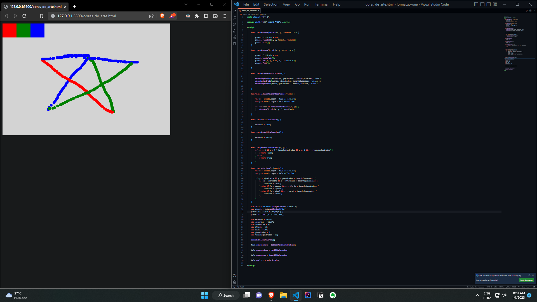This screenshot has height=302, width=537.
Task: Open the notification settings gear
Action: coord(529,275)
